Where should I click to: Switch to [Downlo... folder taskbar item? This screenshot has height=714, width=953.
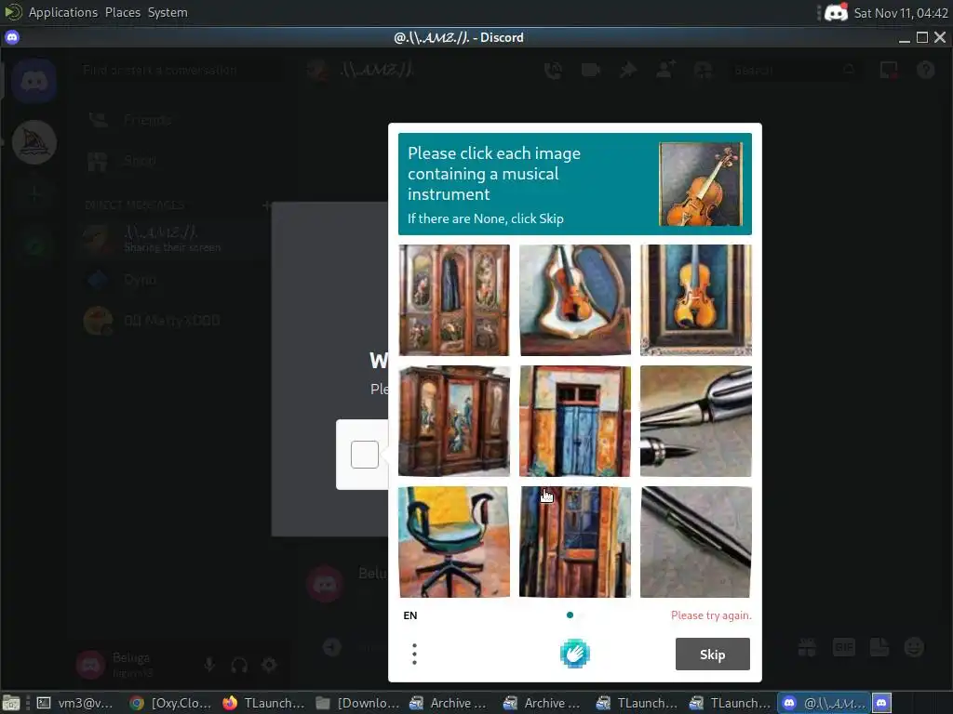356,703
